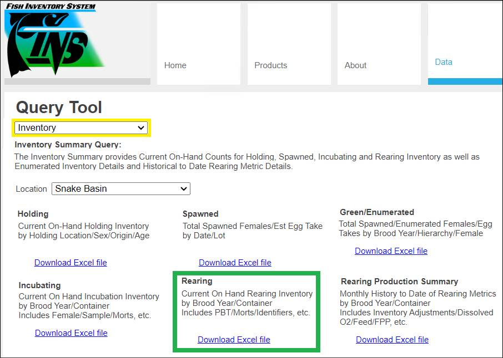Download Rearing Production Summary Excel file
Screen dimensions: 503x358
[x=392, y=340]
